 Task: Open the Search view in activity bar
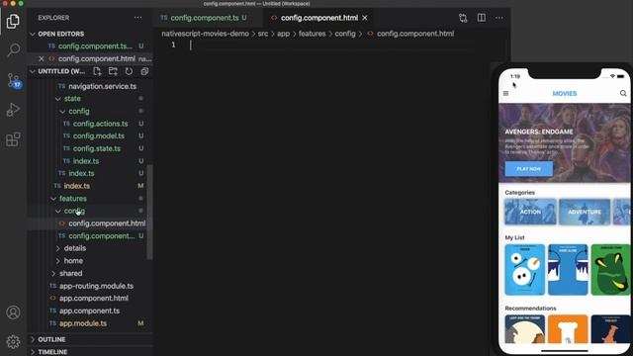(13, 50)
